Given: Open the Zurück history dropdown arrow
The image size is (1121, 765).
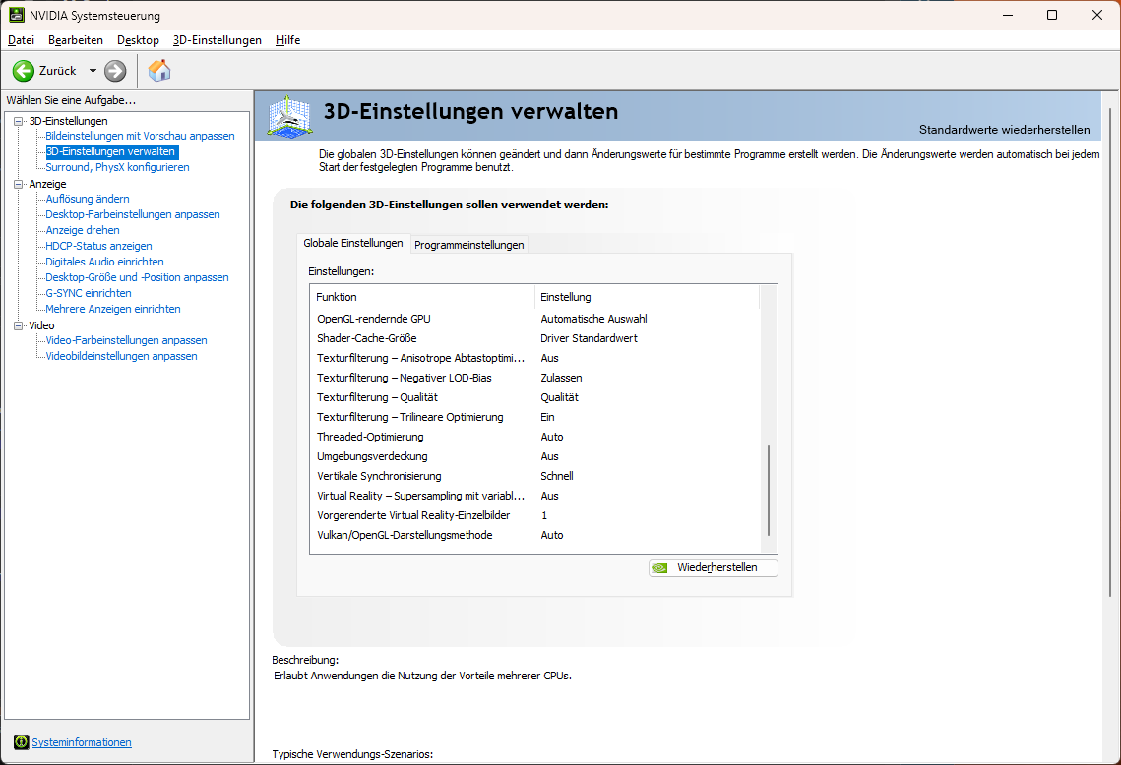Looking at the screenshot, I should (93, 71).
